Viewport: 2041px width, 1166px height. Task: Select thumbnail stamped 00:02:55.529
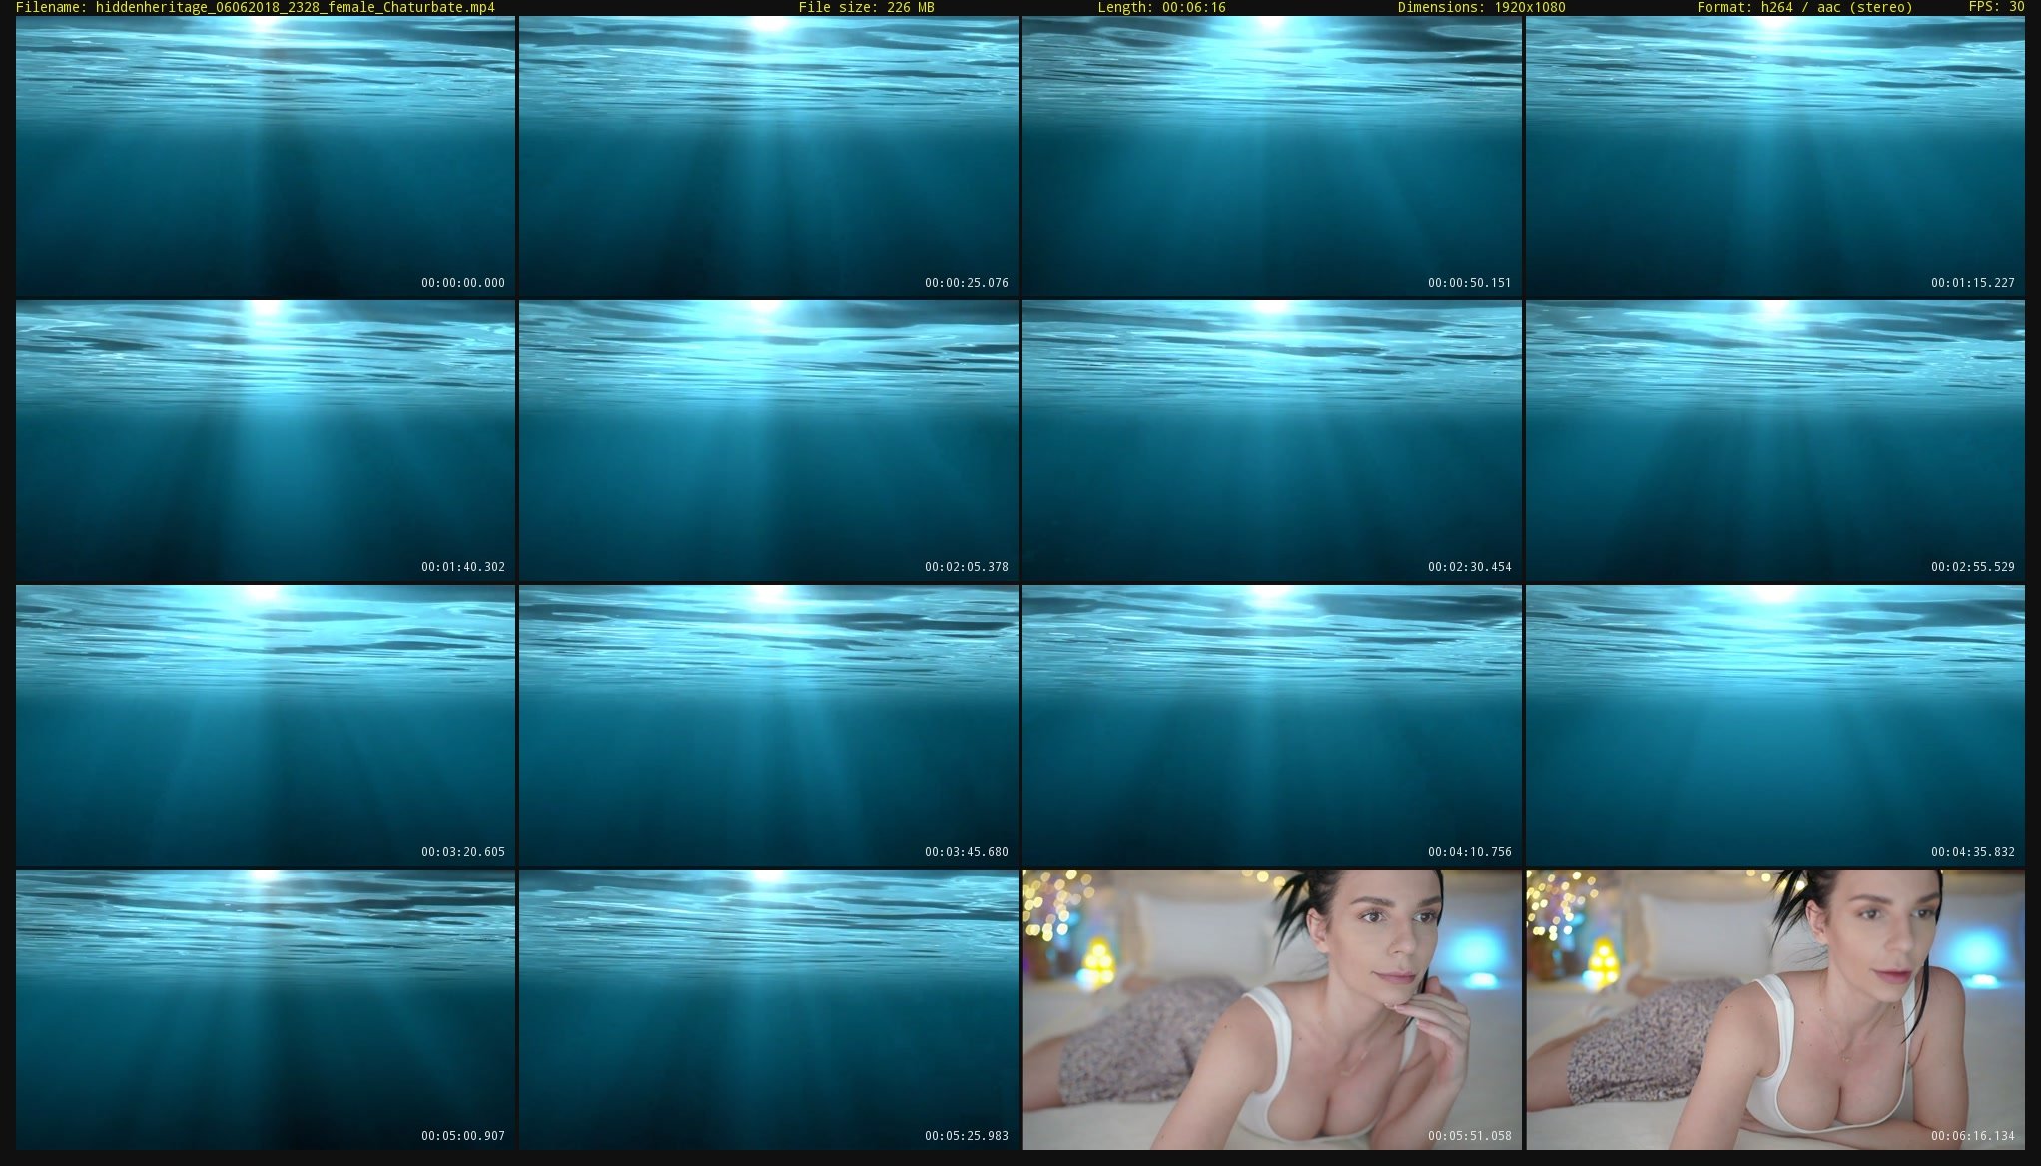[x=1775, y=441]
